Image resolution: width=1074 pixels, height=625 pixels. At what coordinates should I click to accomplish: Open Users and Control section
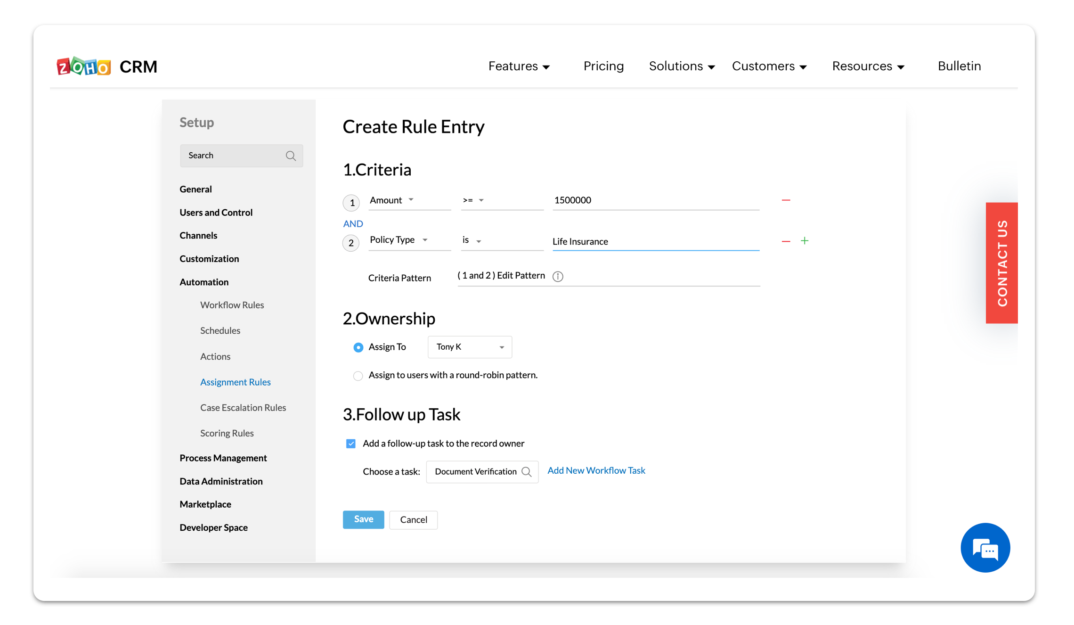pos(216,213)
